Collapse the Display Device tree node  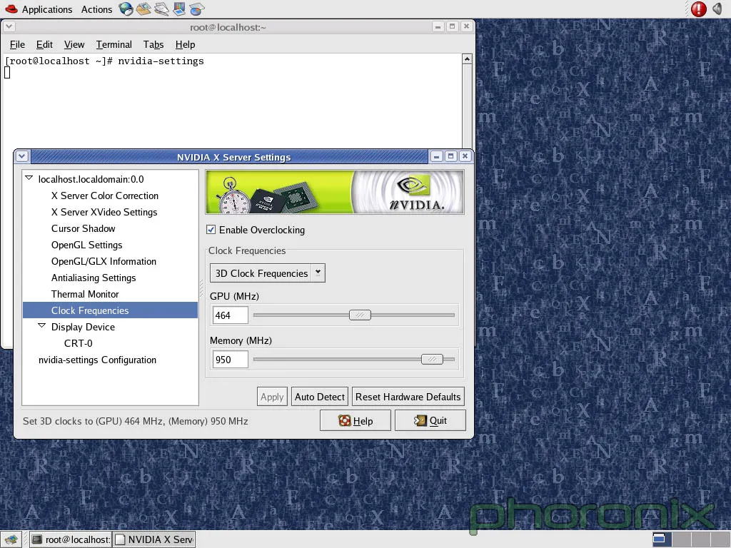[x=42, y=325]
